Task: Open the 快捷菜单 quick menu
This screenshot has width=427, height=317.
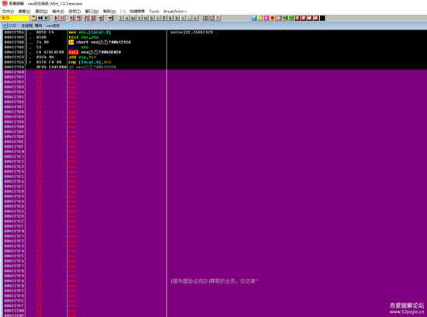Action: (x=137, y=11)
